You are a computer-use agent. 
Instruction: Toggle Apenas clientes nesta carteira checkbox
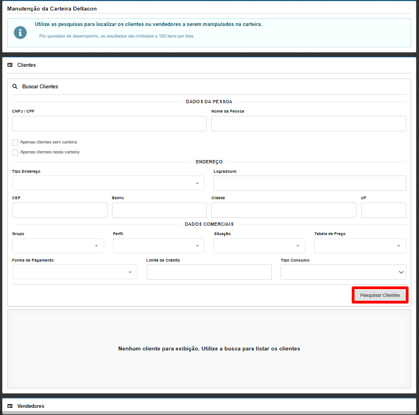15,152
